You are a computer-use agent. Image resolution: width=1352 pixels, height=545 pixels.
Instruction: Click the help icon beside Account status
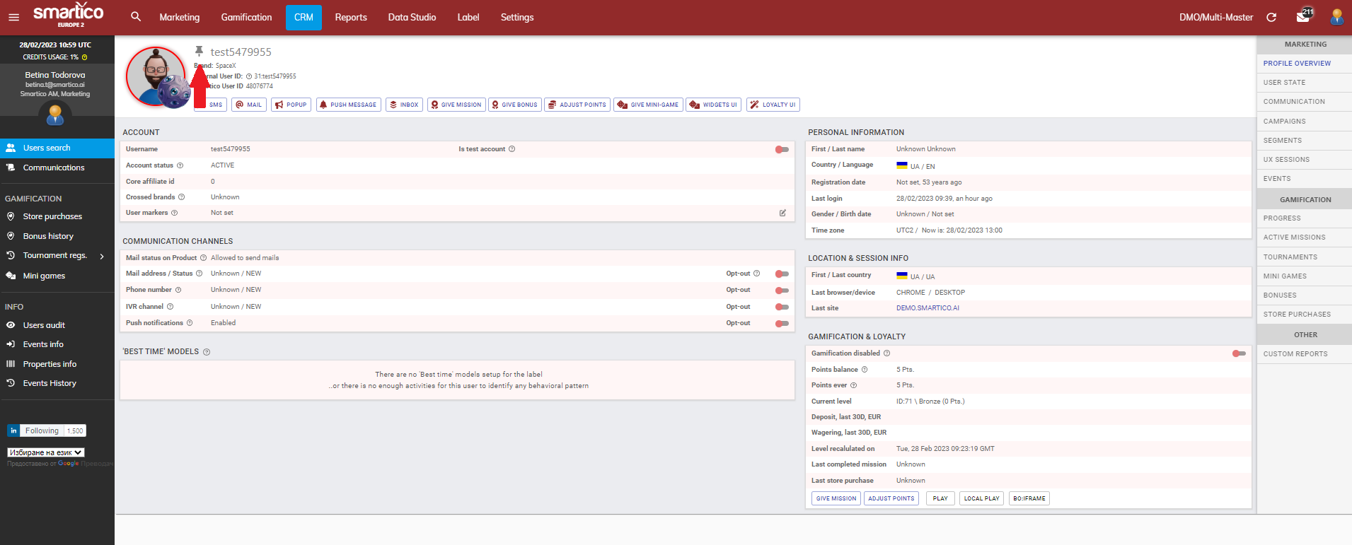click(180, 165)
